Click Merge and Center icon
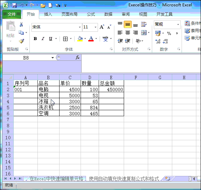 coord(144,32)
